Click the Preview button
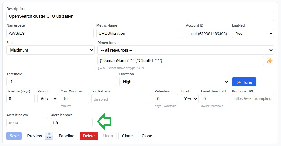This screenshot has height=146, width=281. 34,136
